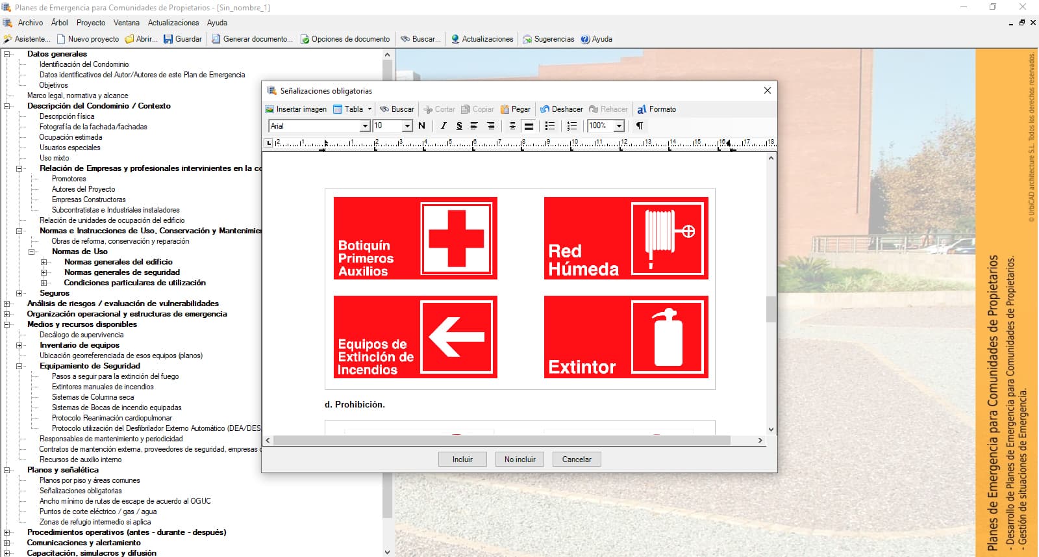Apply numbered list formatting

pyautogui.click(x=571, y=126)
